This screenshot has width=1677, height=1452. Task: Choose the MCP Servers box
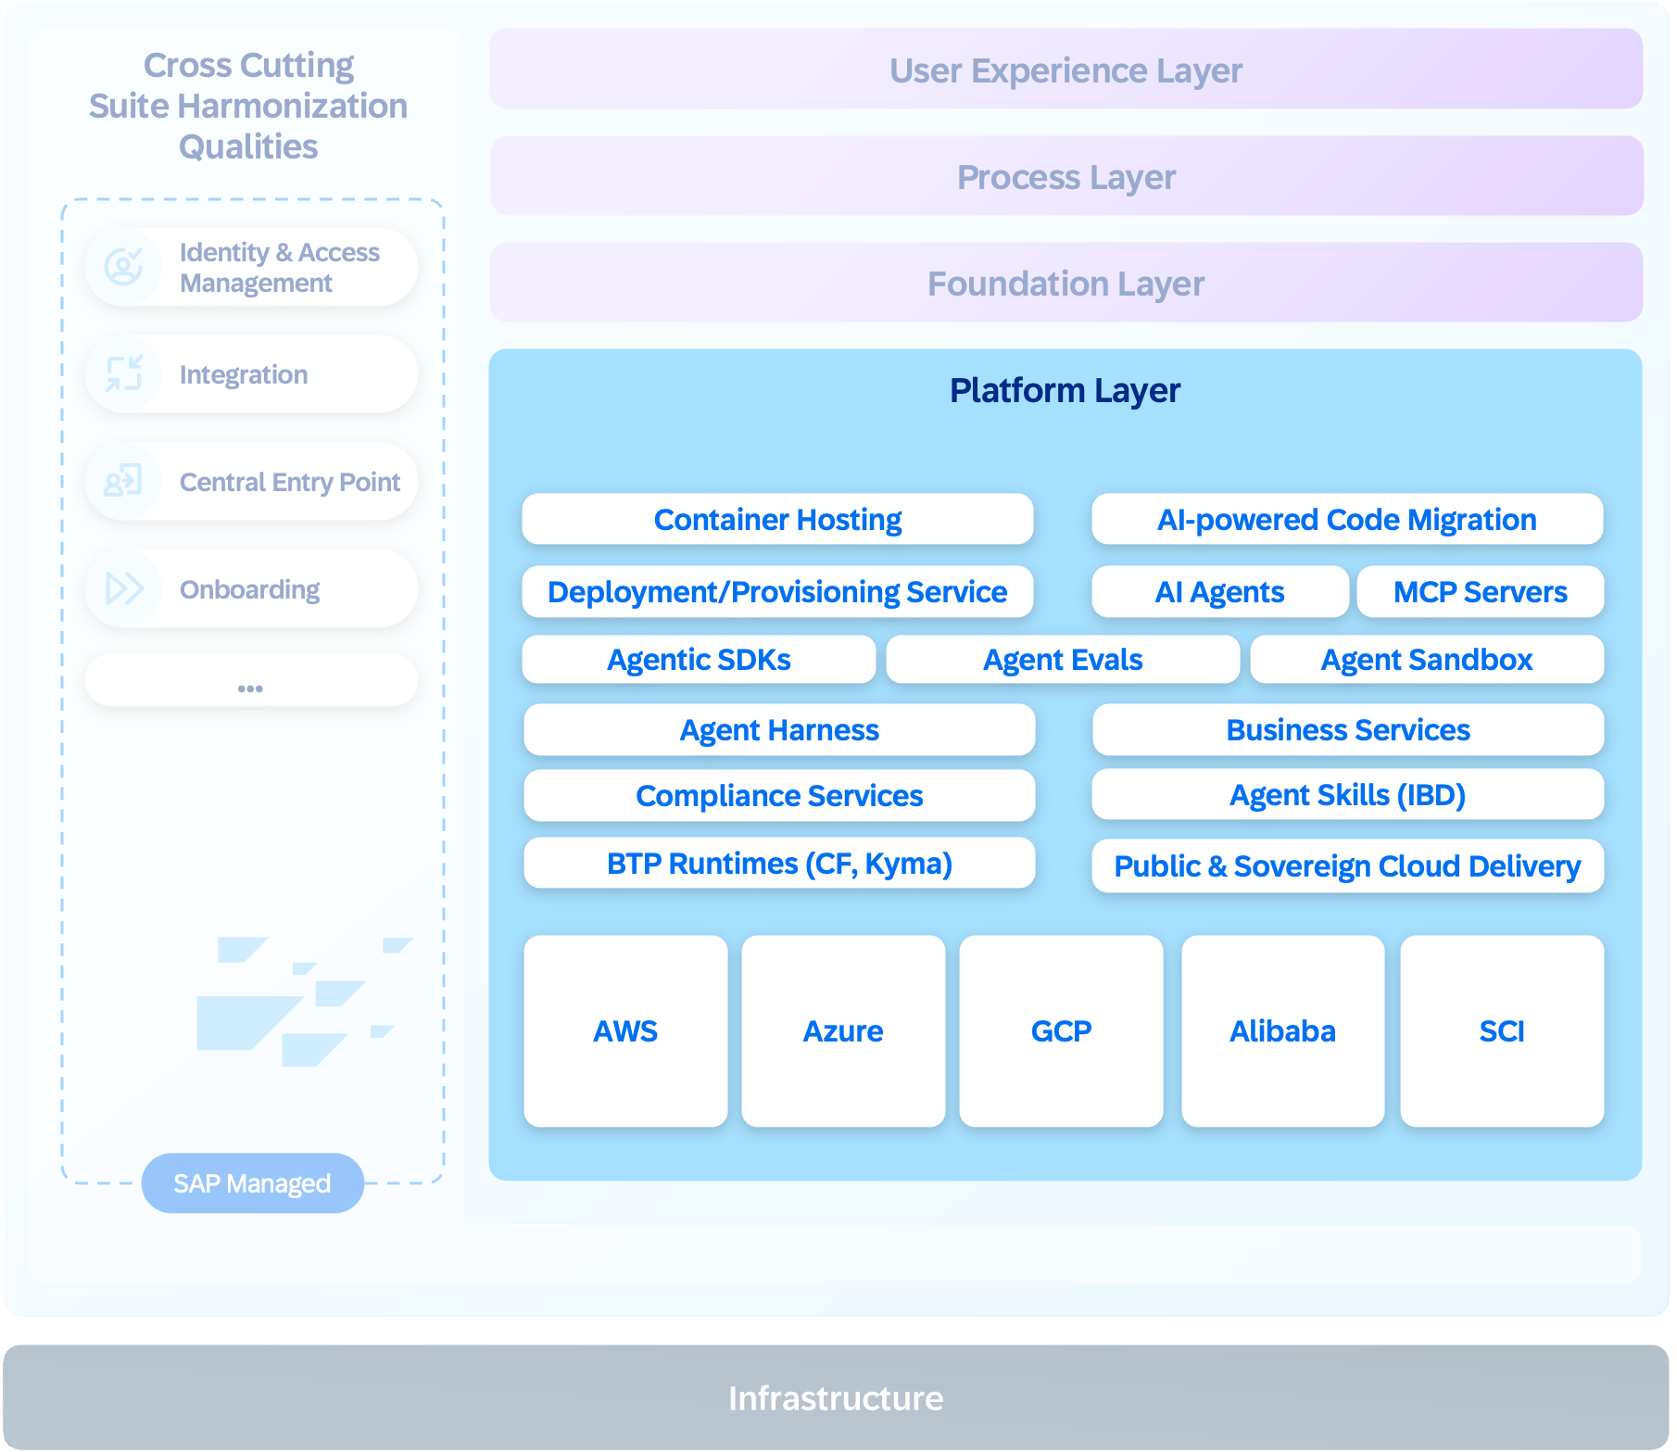point(1481,591)
